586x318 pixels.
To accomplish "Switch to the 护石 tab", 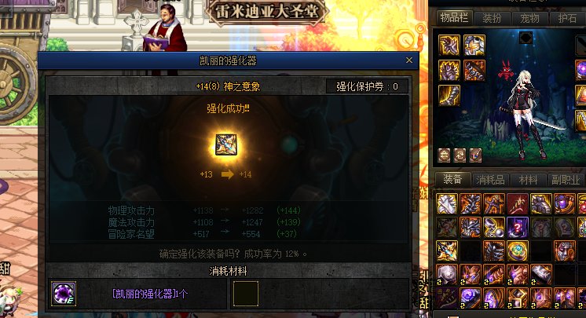I will (567, 18).
